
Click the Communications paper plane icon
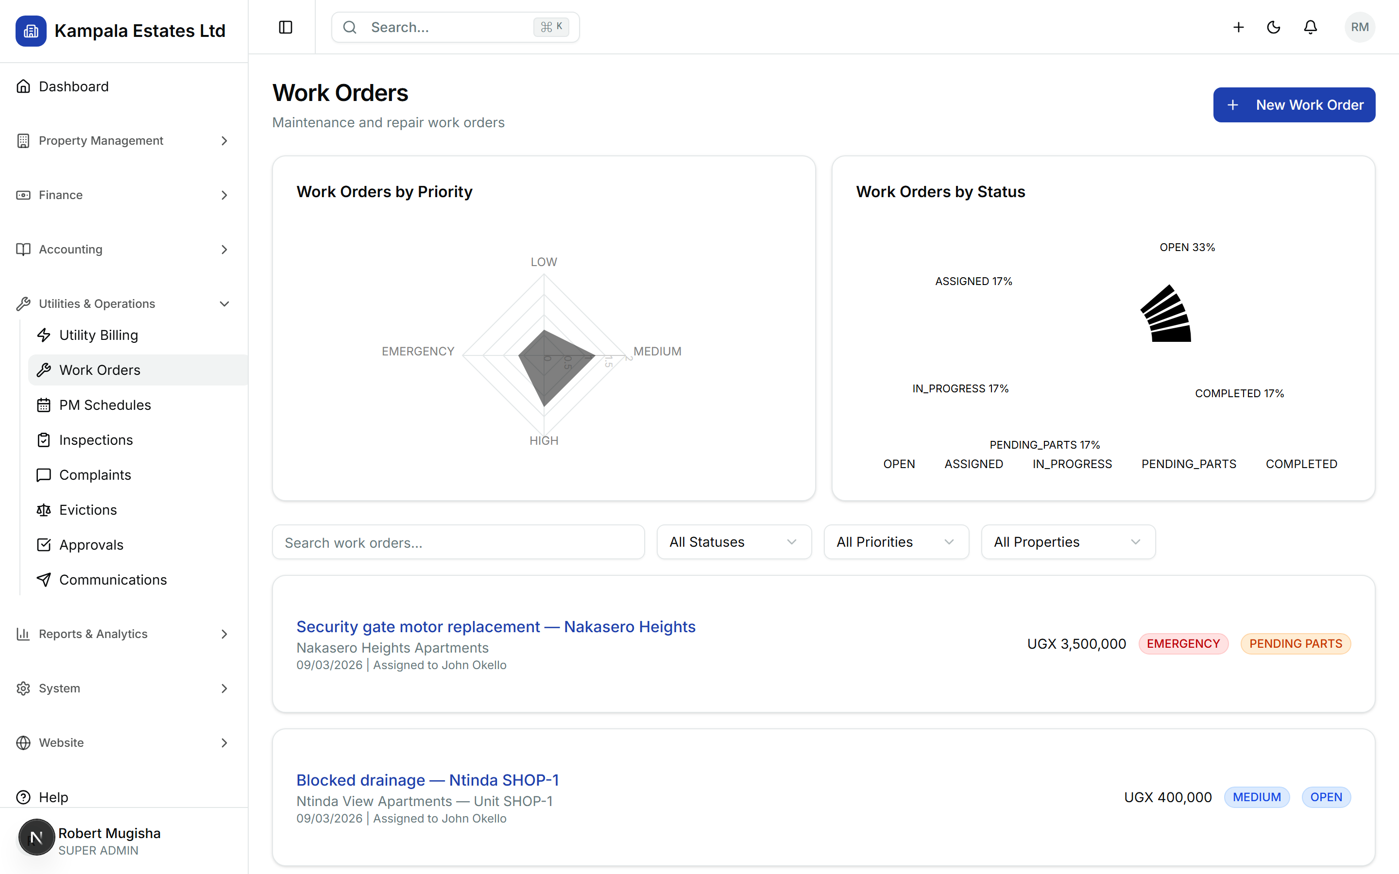click(x=44, y=580)
